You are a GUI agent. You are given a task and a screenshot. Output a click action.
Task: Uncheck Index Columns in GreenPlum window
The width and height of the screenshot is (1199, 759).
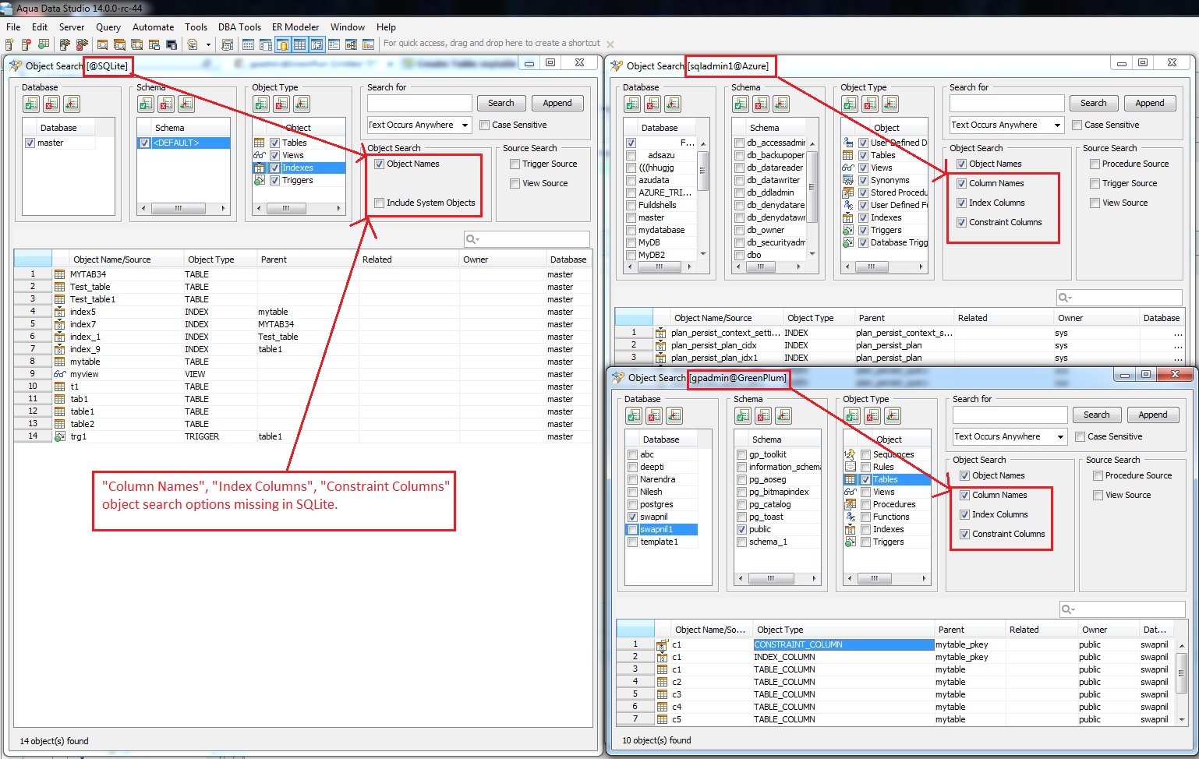pyautogui.click(x=964, y=514)
